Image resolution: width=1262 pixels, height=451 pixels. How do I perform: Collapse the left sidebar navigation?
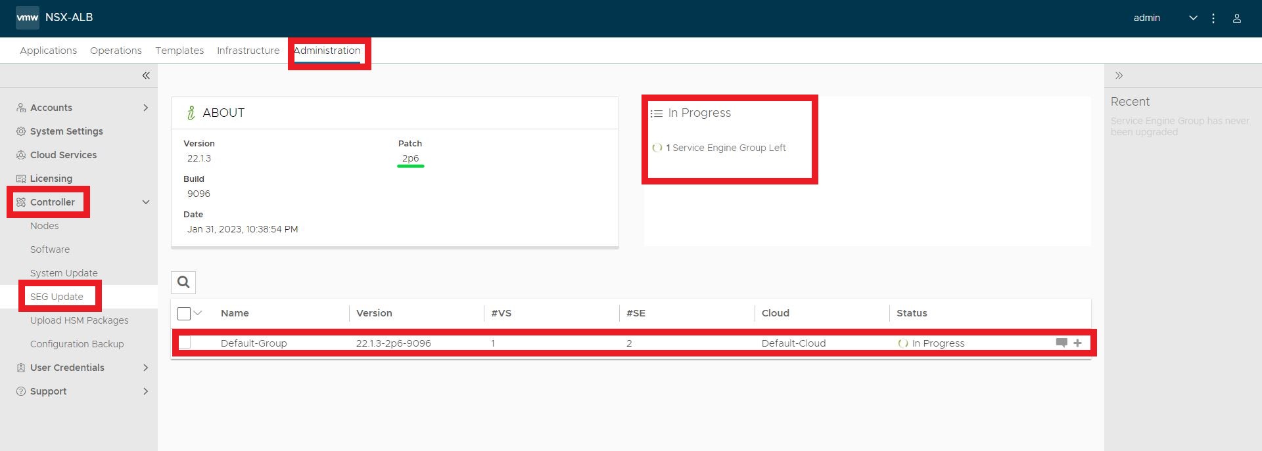point(146,75)
